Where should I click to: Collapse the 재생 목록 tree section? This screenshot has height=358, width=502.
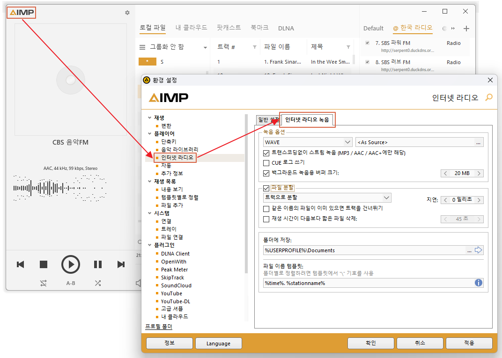149,182
